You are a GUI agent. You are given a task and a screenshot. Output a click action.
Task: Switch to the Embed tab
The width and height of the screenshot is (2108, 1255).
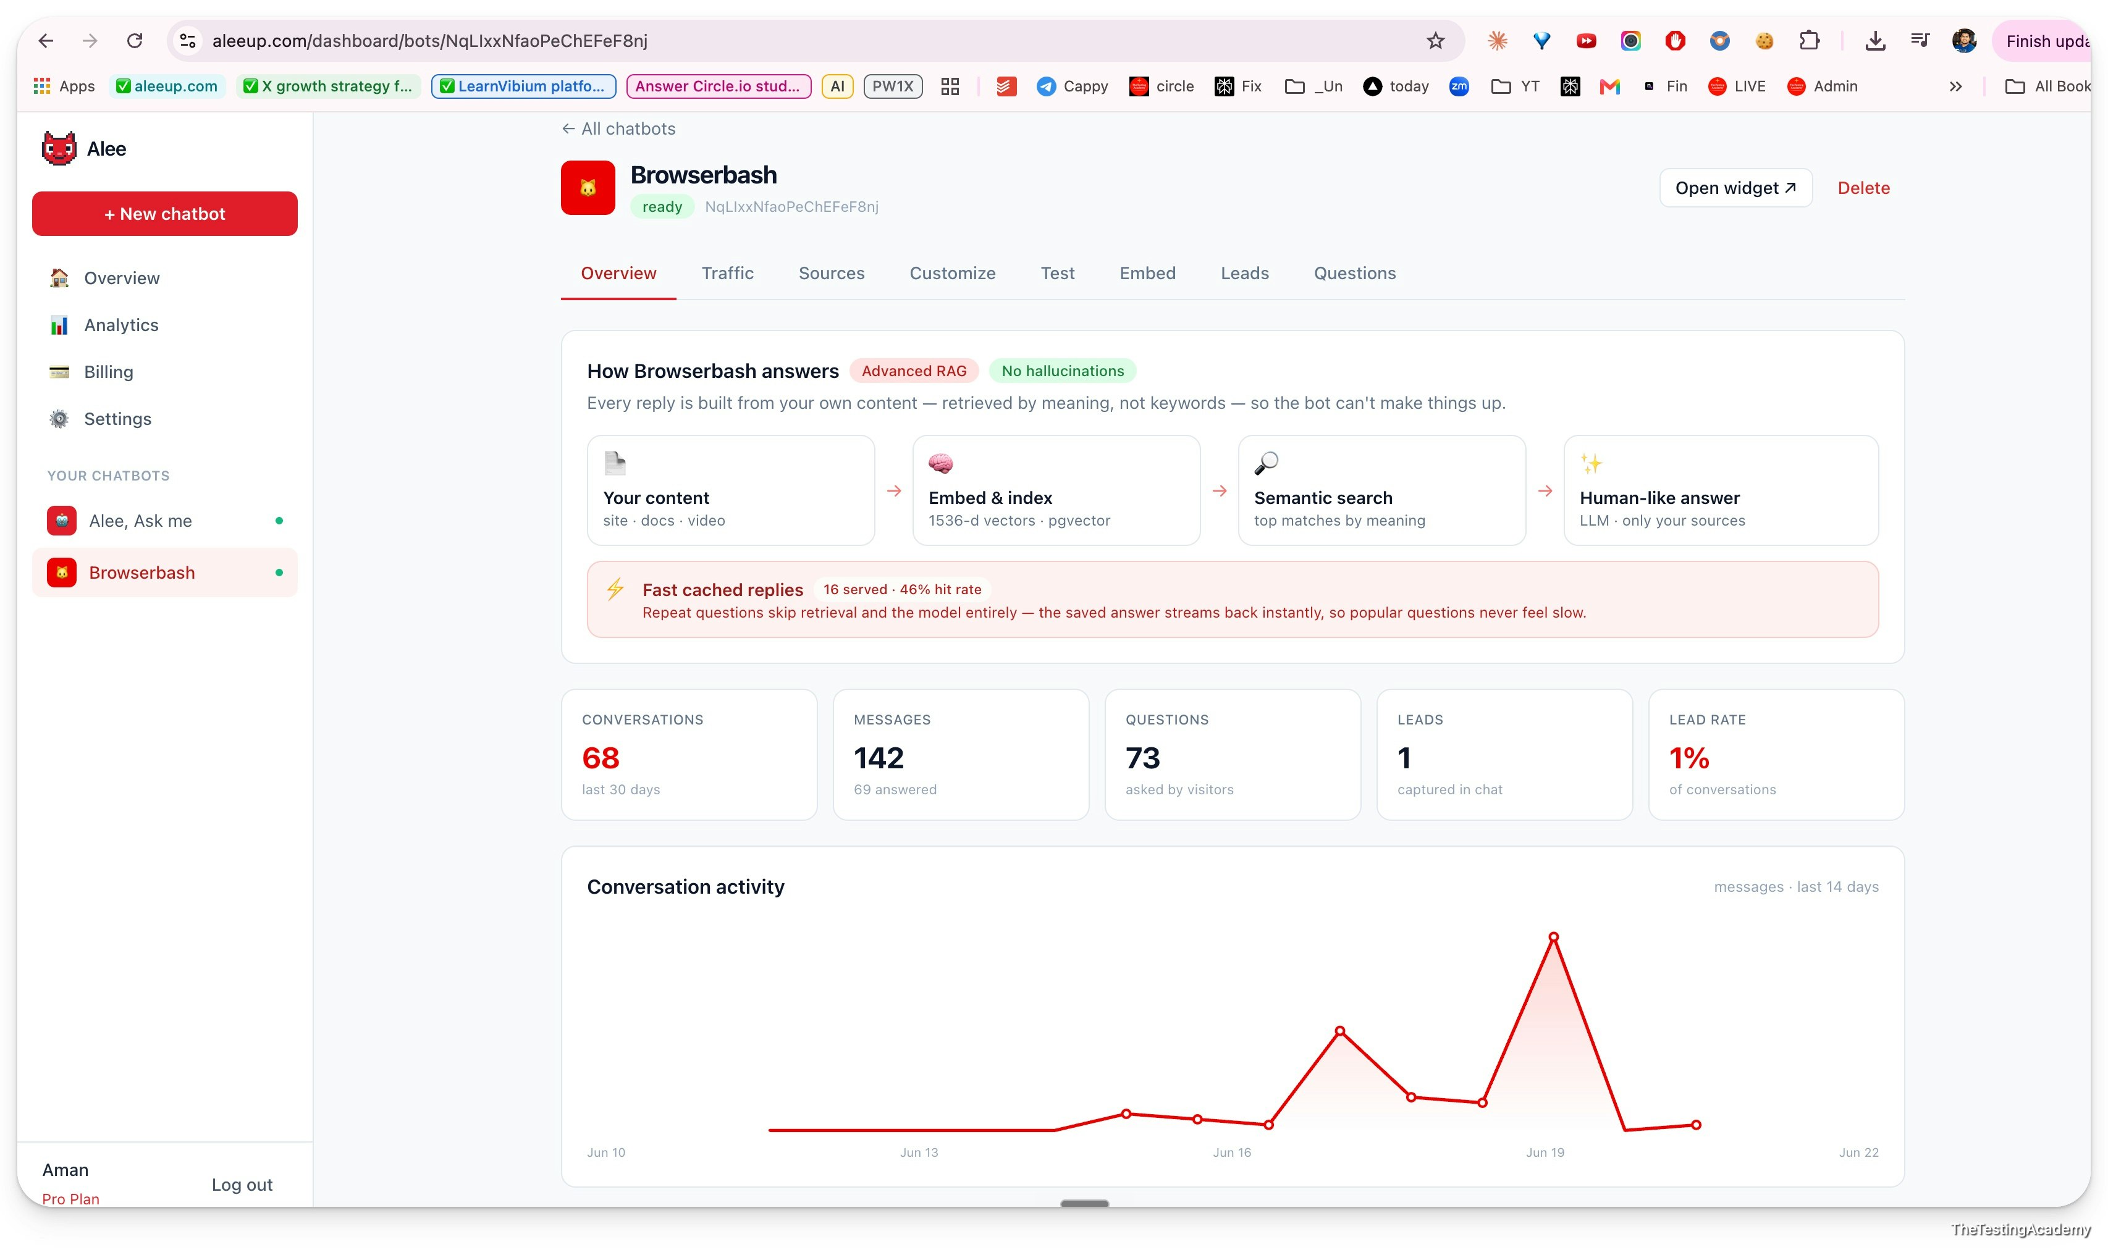tap(1147, 273)
